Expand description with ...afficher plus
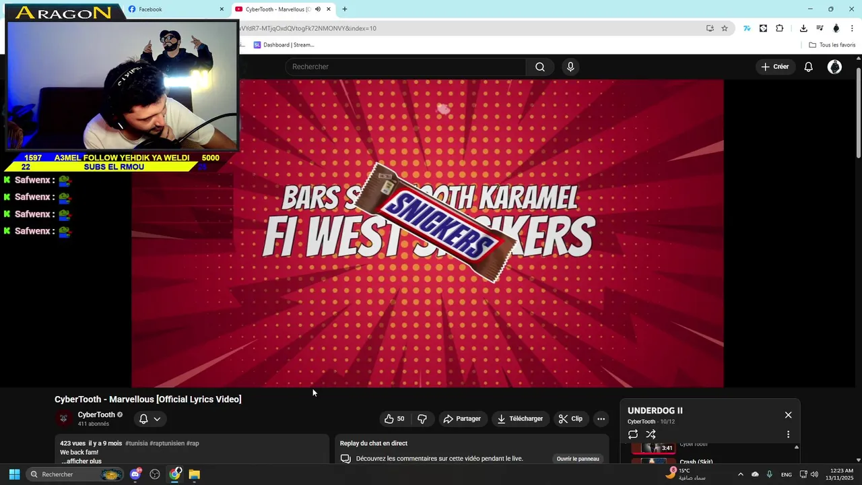 point(81,461)
